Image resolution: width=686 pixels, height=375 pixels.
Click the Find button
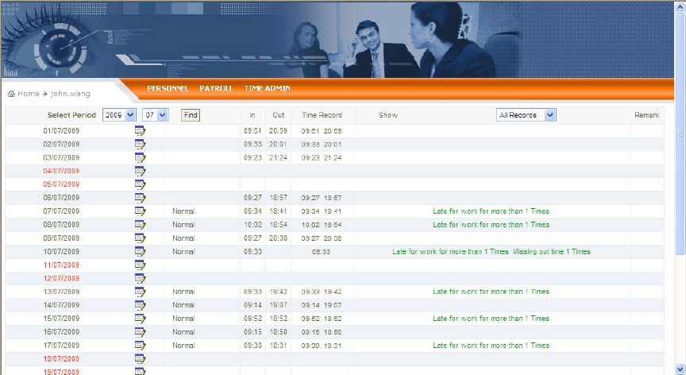tap(191, 115)
